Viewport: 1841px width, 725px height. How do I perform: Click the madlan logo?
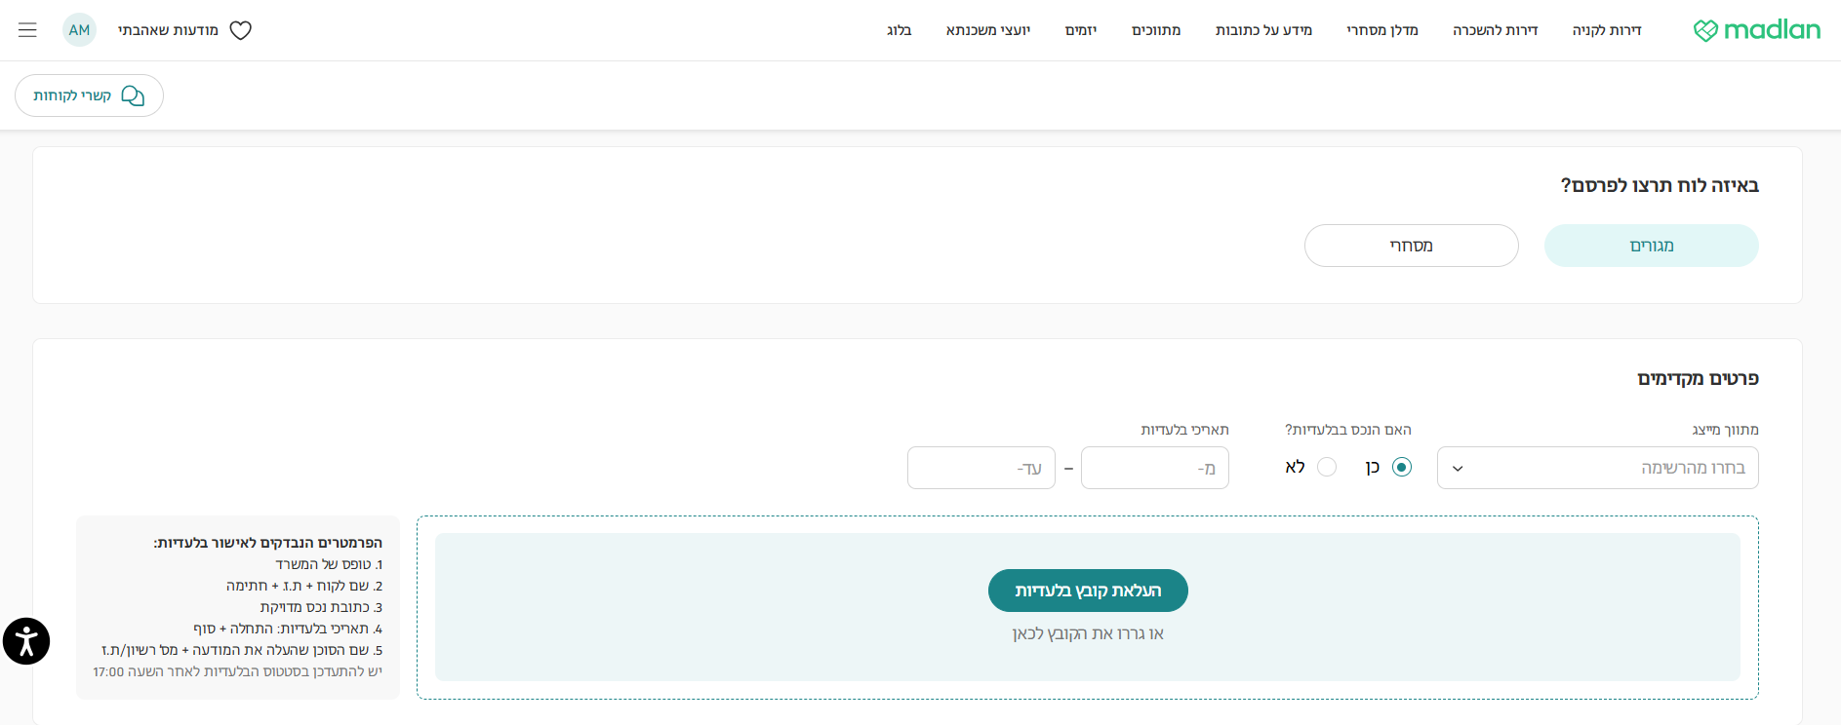[x=1756, y=30]
